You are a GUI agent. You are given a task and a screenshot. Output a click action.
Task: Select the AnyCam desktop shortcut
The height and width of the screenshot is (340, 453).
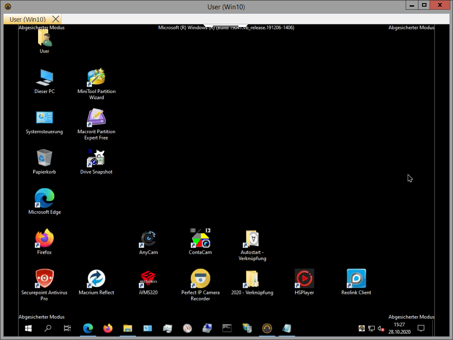pos(148,240)
